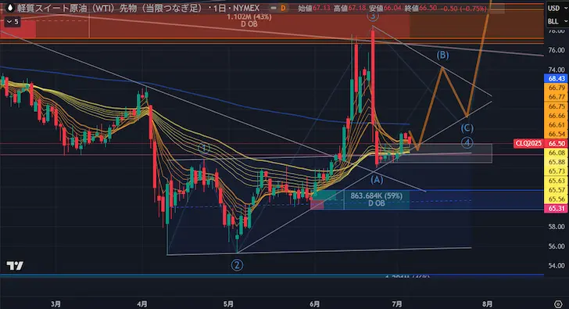Viewport: 569px width, 309px height.
Task: Click the pink 65.31 price tag
Action: pyautogui.click(x=556, y=208)
